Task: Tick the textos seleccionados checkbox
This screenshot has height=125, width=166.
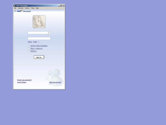Action: tap(29, 46)
